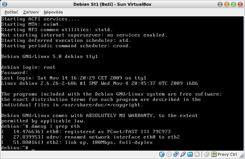Image resolution: width=245 pixels, height=159 pixels.
Task: Click the terminal prompt cursor line
Action: (33, 148)
